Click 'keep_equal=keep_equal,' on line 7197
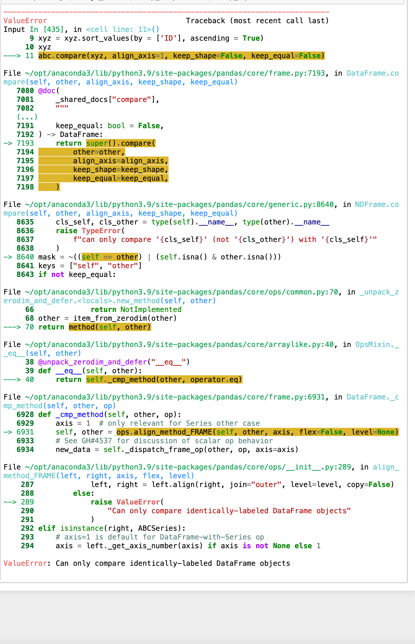 121,178
